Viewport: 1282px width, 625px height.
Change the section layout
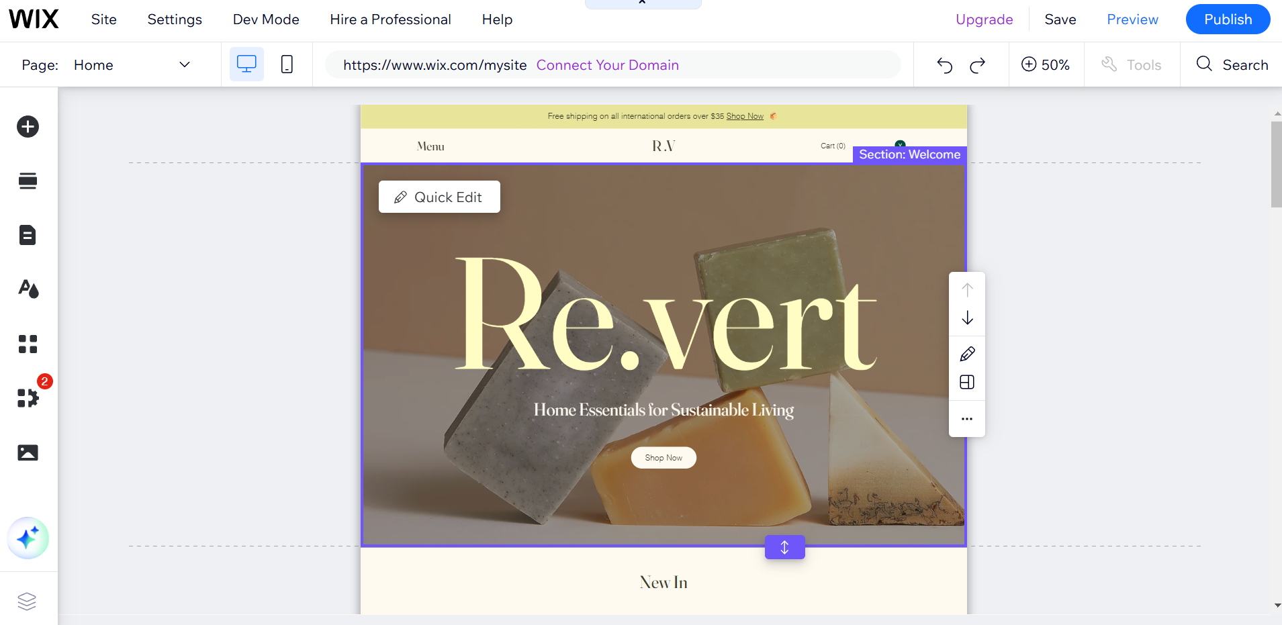point(967,382)
